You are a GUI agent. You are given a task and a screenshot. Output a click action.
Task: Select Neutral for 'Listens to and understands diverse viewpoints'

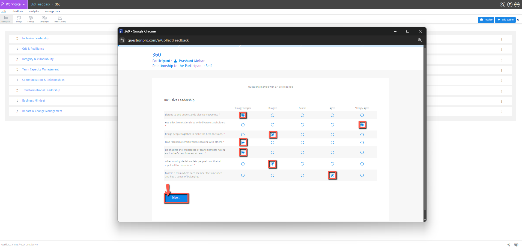tap(302, 115)
